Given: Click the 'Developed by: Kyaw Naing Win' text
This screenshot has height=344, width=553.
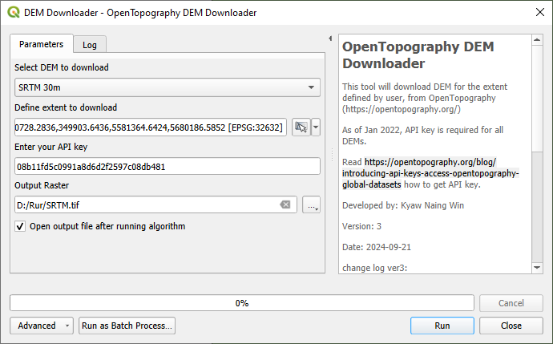Looking at the screenshot, I should [403, 205].
